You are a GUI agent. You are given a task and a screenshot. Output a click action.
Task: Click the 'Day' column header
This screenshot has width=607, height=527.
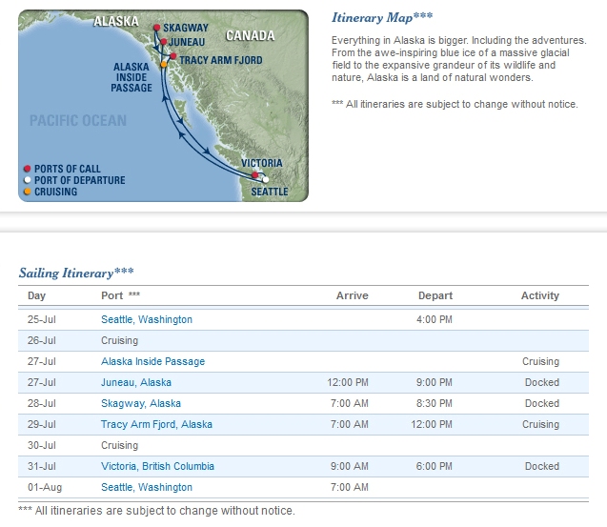[37, 295]
